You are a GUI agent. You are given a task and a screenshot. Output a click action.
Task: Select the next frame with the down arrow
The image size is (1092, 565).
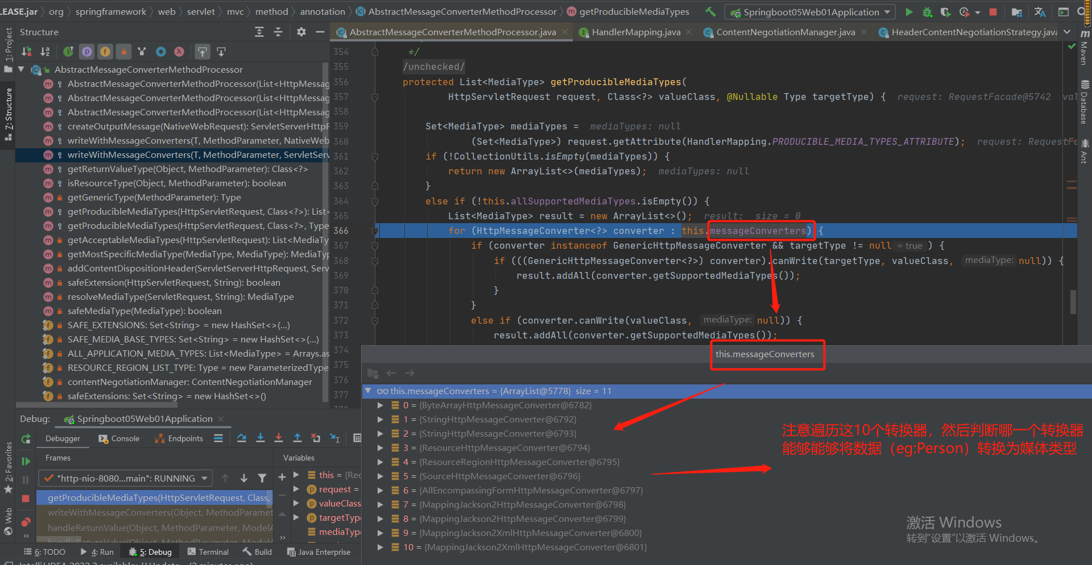[243, 478]
